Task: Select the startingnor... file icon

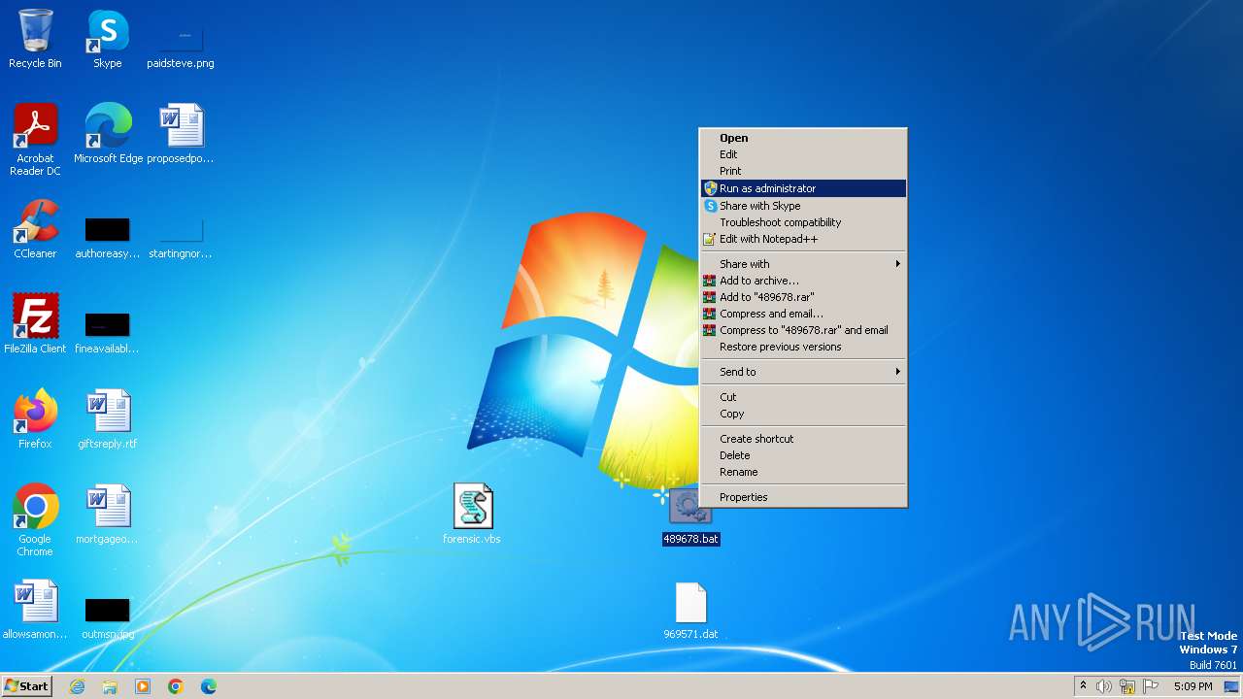Action: tap(181, 236)
